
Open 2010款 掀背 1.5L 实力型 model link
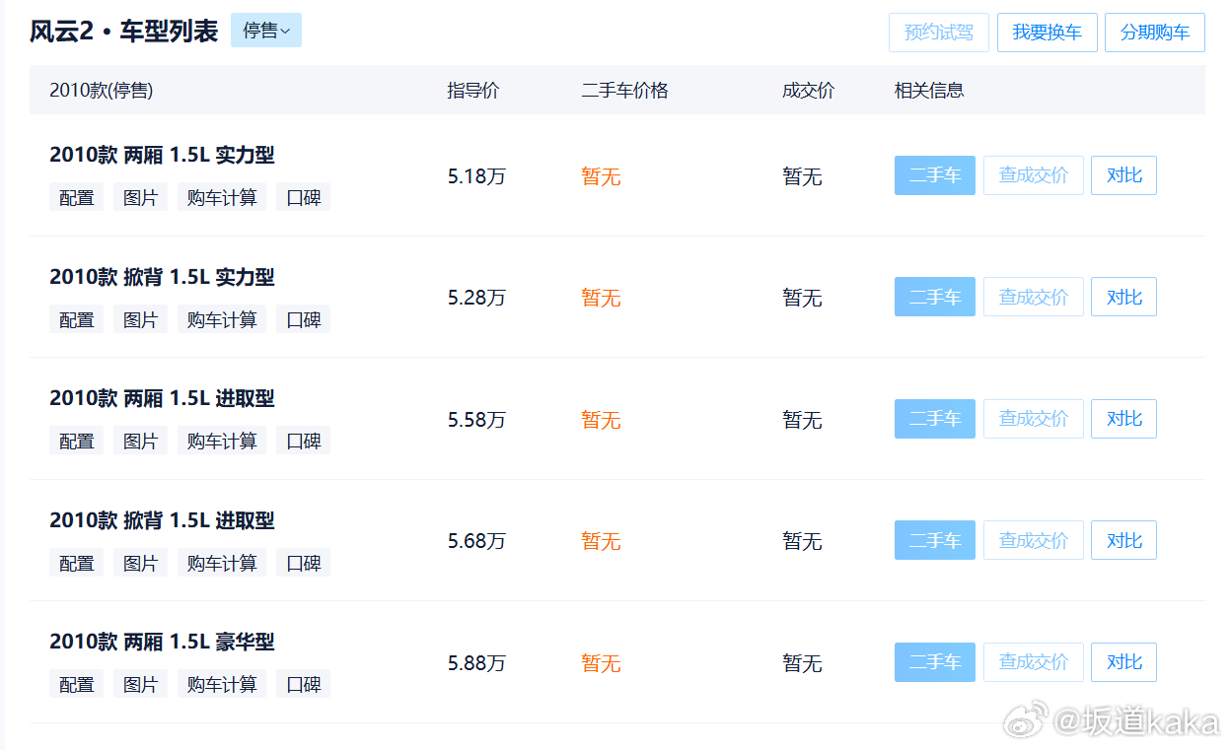[x=163, y=277]
